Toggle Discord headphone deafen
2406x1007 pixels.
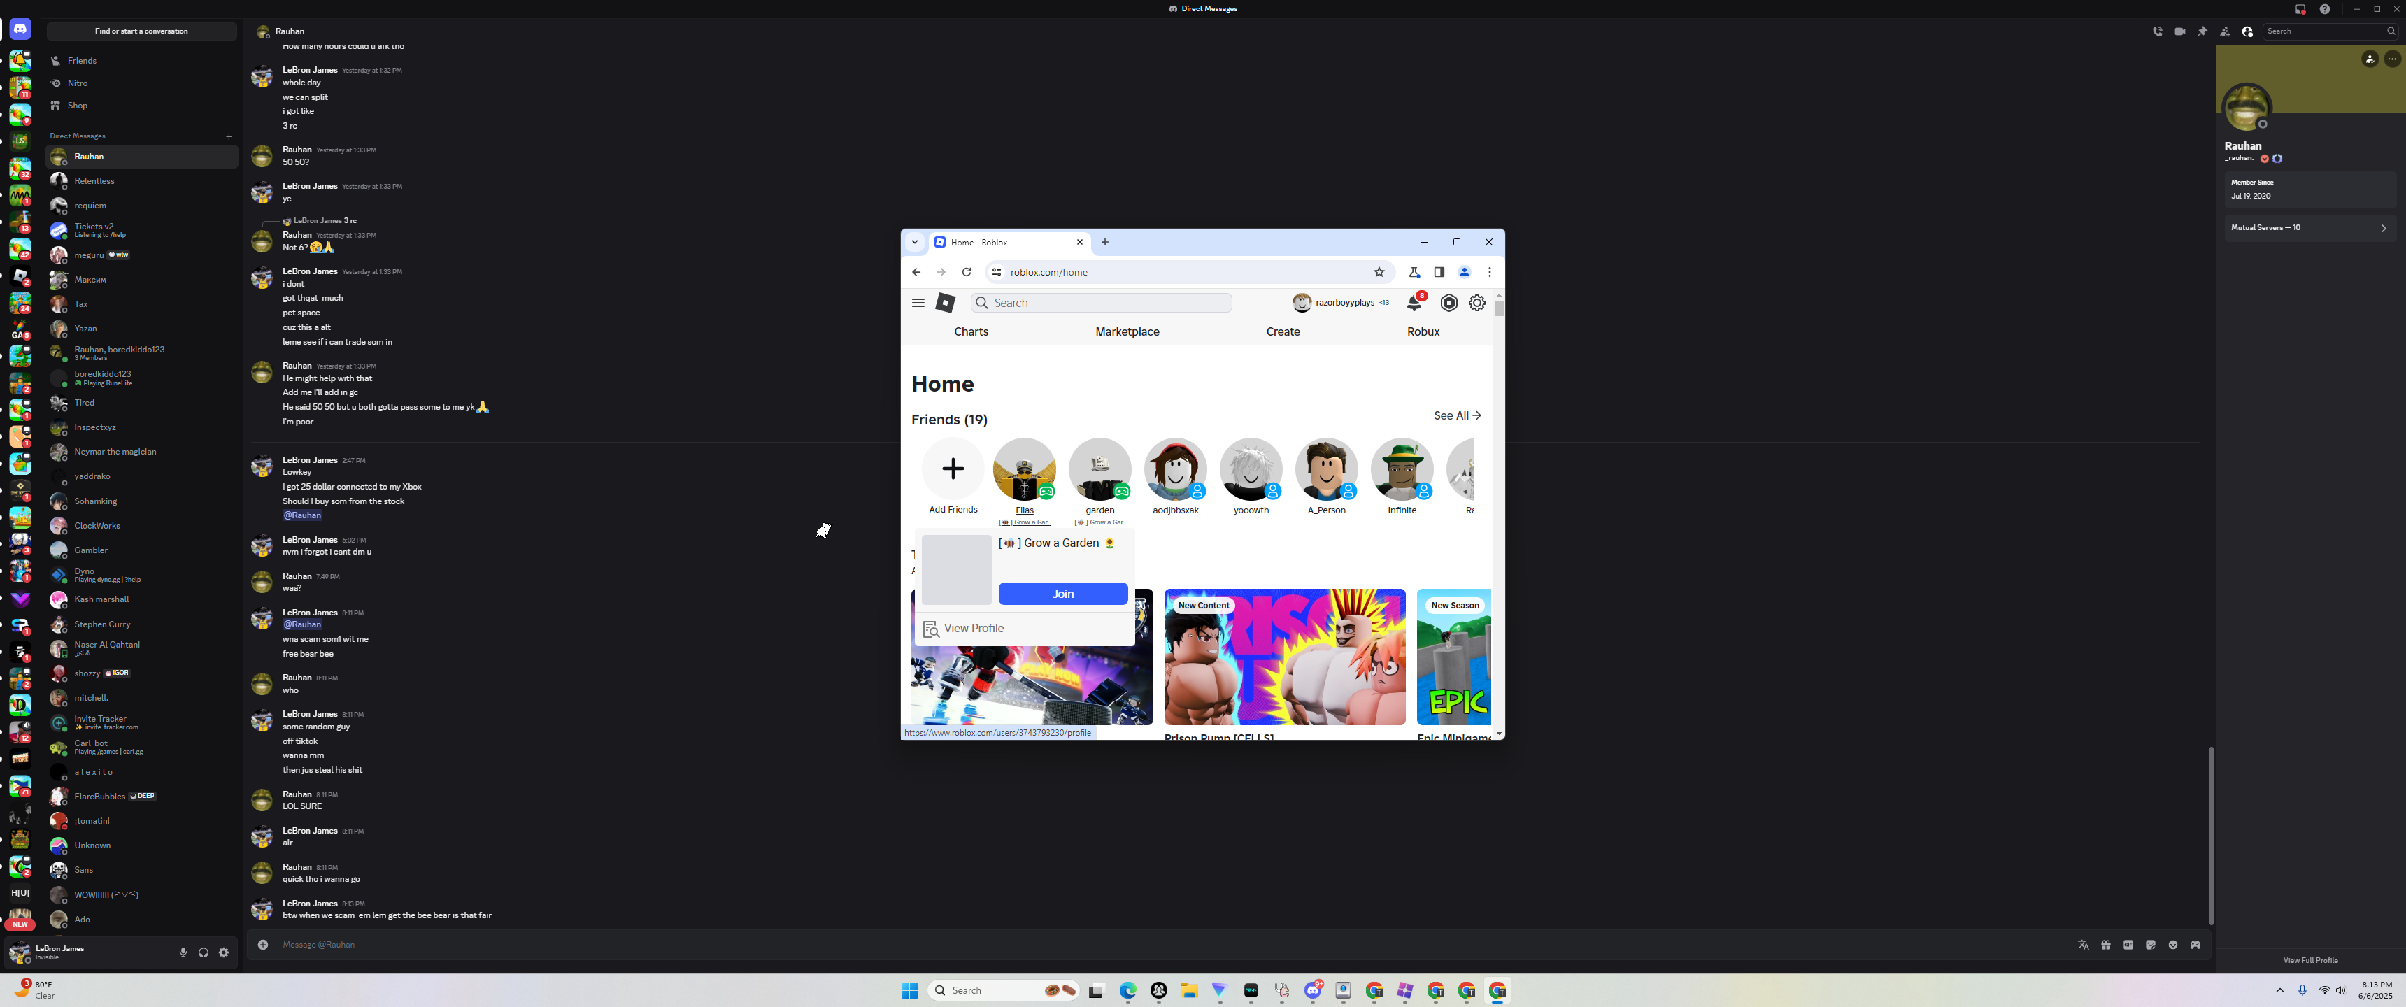point(204,953)
